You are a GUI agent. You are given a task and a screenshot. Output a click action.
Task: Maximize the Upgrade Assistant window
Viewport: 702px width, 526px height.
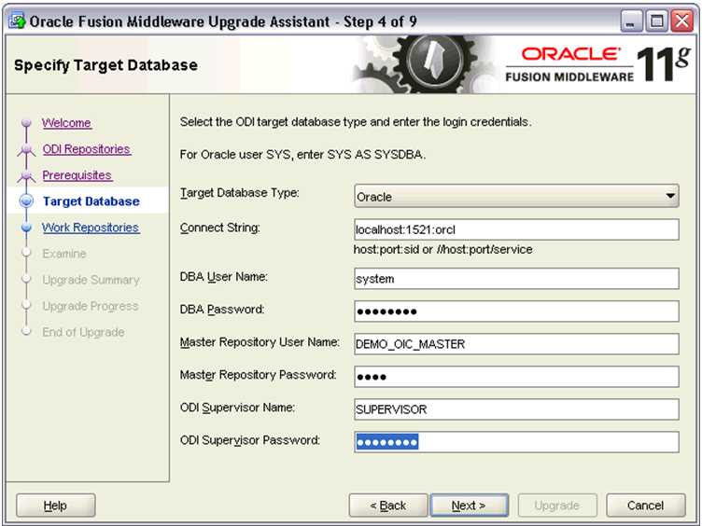click(657, 21)
